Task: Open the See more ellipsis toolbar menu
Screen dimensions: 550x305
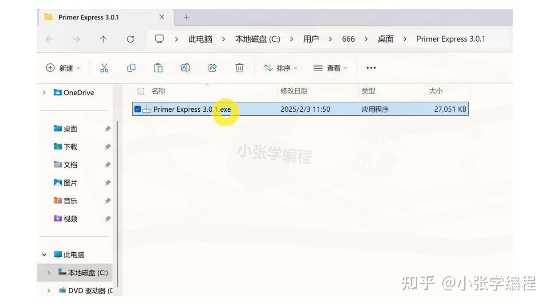Action: [x=371, y=67]
